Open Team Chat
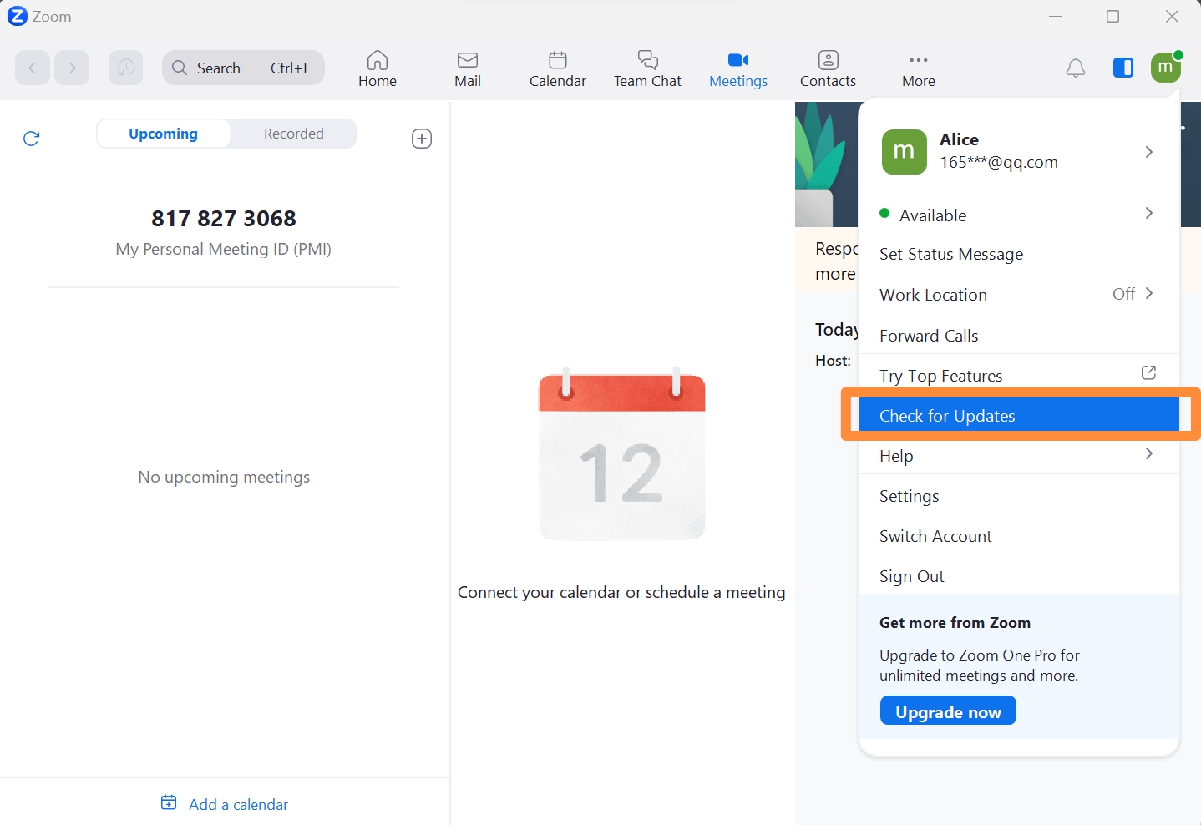Screen dimensions: 1201x825 point(647,68)
